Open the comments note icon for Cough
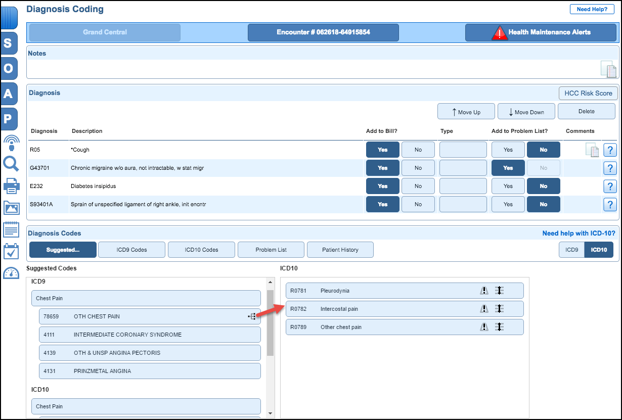The width and height of the screenshot is (622, 420). [592, 150]
